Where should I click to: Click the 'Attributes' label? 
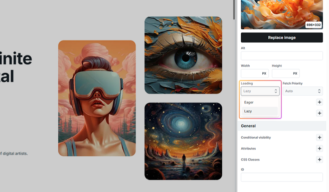[x=248, y=148]
